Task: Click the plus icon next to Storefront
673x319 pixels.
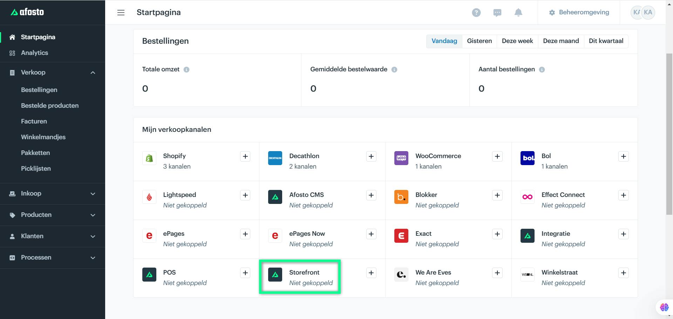Action: tap(371, 273)
